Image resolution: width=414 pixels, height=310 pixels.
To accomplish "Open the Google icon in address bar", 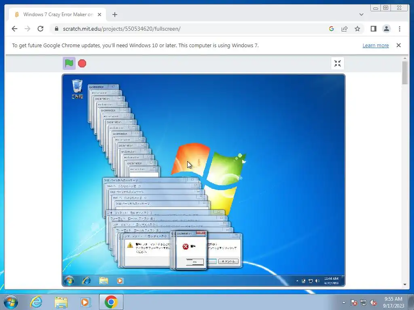I will tap(332, 29).
